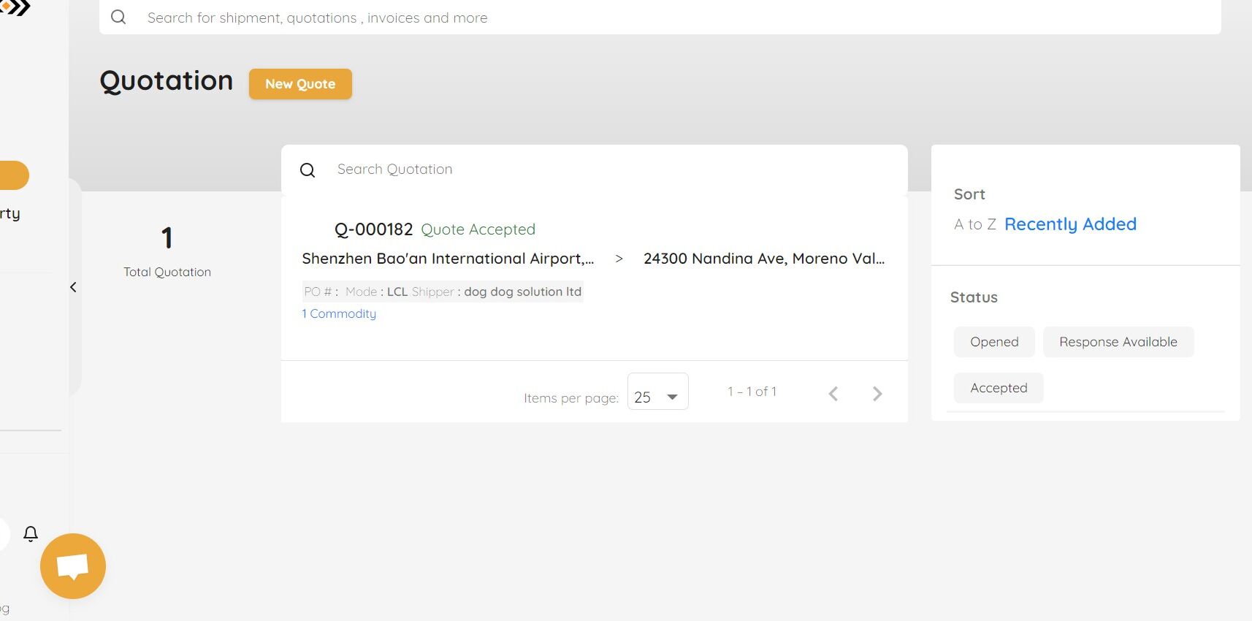The image size is (1252, 621).
Task: Focus the shipment, quotations, invoices search bar
Action: (660, 17)
